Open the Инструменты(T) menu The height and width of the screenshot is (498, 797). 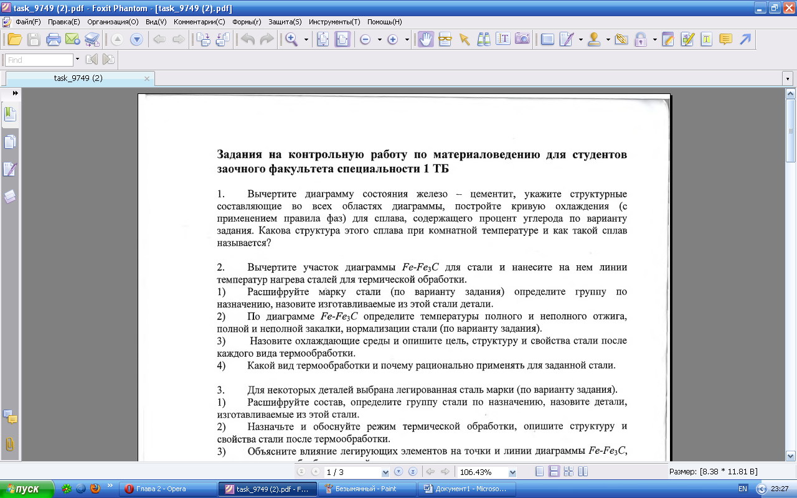point(334,21)
